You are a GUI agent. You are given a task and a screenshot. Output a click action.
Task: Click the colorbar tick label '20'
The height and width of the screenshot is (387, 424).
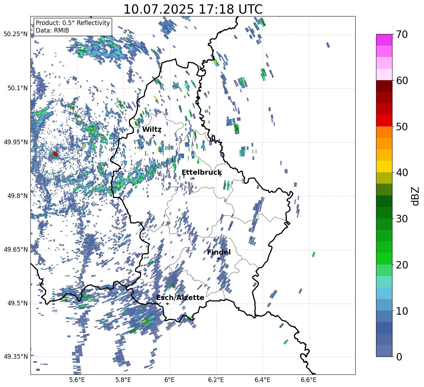[402, 265]
